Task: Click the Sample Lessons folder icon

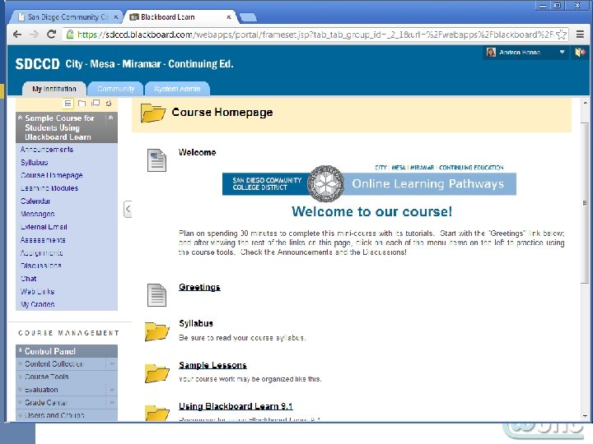Action: point(156,373)
